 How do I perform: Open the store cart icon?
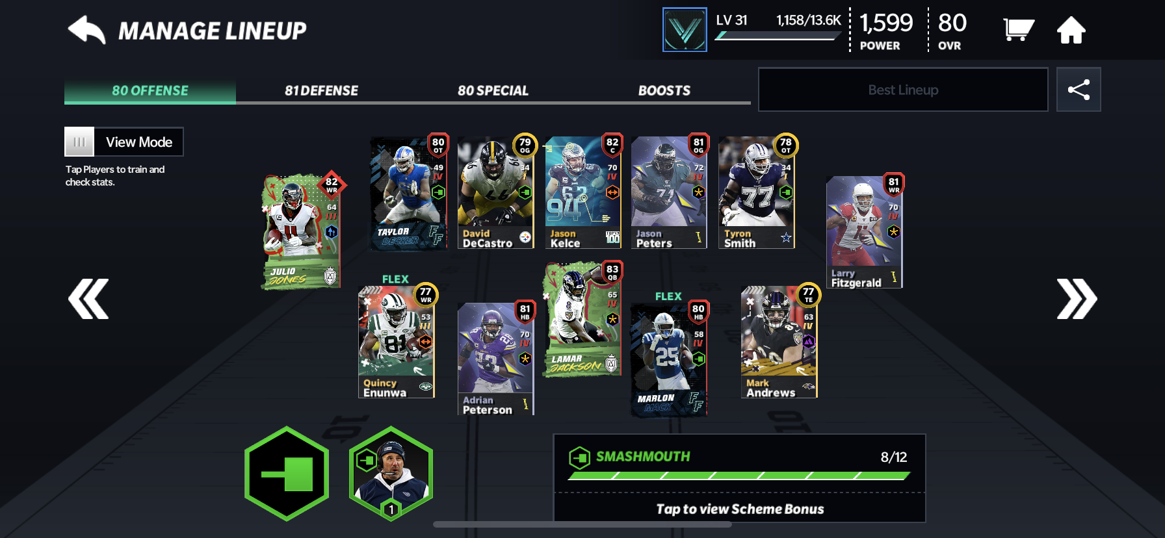(1018, 30)
